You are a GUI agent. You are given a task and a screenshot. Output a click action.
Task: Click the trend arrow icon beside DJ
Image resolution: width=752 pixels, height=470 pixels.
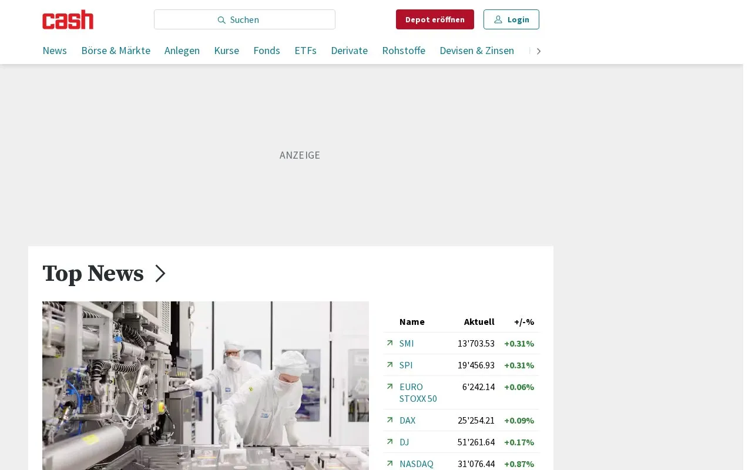390,442
